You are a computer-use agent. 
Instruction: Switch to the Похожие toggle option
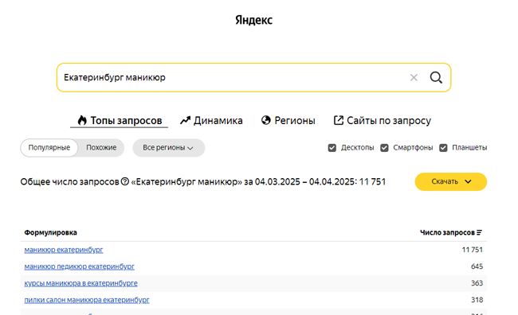click(x=101, y=148)
